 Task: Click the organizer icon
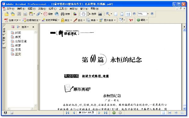(x=31, y=14)
